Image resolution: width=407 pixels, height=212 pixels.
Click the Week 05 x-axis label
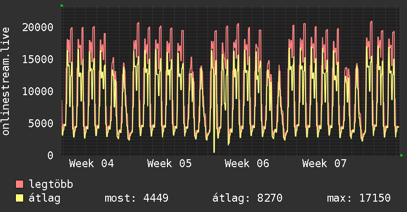click(169, 164)
